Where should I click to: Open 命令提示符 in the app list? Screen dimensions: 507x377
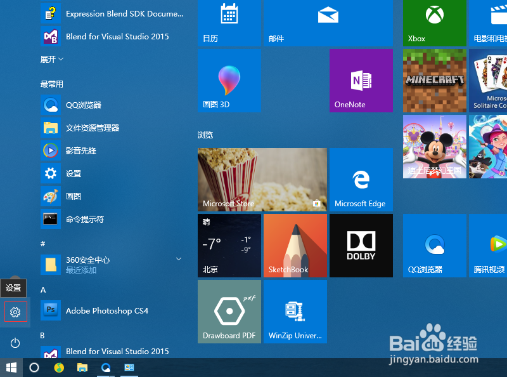[x=113, y=219]
